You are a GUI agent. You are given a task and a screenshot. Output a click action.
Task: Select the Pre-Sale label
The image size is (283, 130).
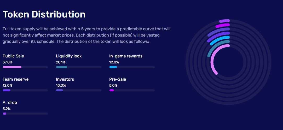(118, 79)
